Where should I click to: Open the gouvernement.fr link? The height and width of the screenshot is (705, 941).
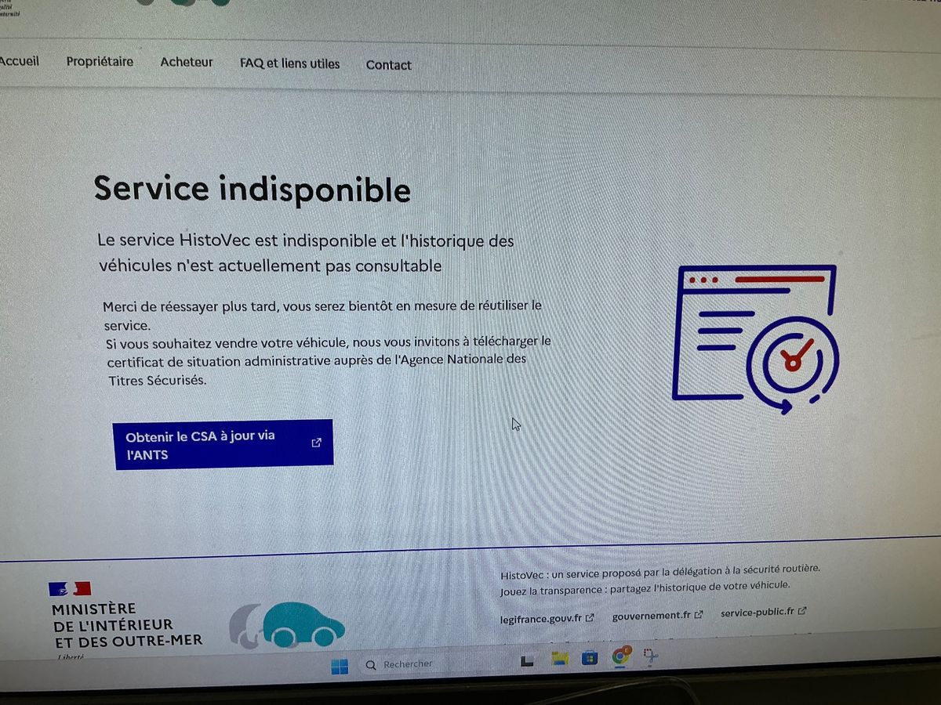click(x=652, y=616)
